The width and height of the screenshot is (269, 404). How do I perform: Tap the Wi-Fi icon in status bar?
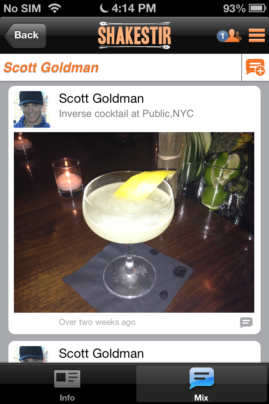[54, 8]
